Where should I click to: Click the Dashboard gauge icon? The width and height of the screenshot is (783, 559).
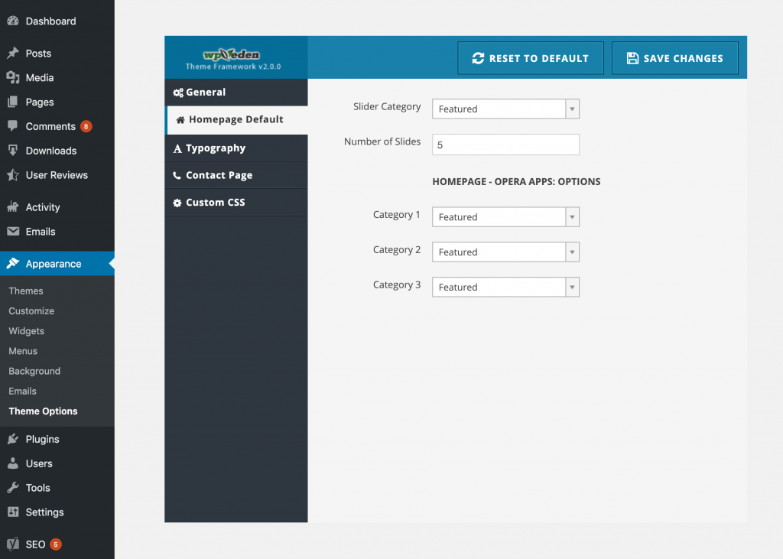click(13, 21)
